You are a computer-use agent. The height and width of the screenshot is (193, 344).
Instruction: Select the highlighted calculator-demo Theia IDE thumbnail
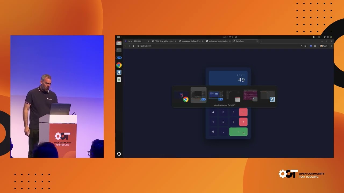[199, 95]
